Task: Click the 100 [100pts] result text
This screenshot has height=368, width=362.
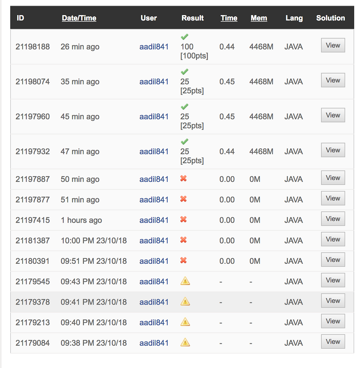Action: tap(193, 51)
